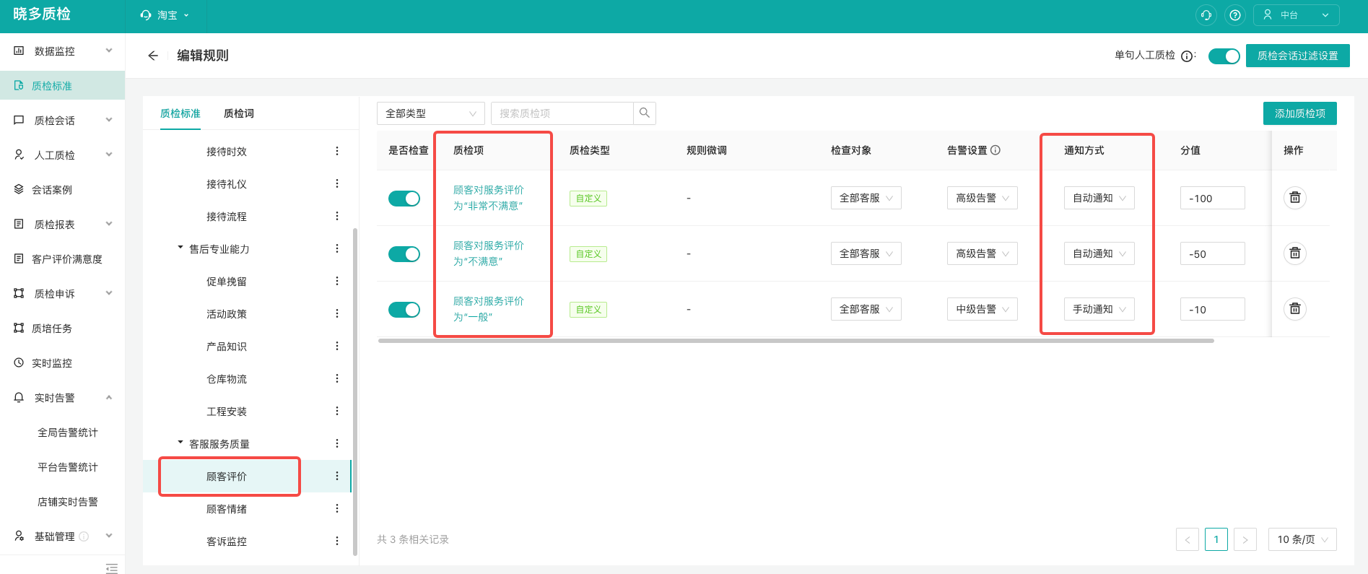Open more options for 客诉监控
The image size is (1368, 574).
(x=337, y=542)
